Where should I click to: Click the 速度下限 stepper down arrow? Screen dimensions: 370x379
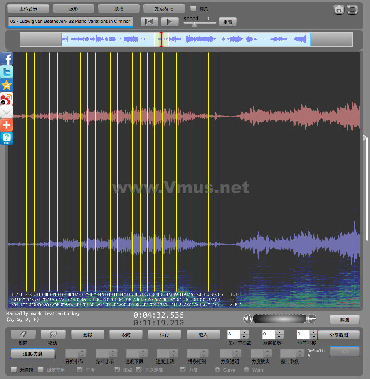tap(143, 355)
